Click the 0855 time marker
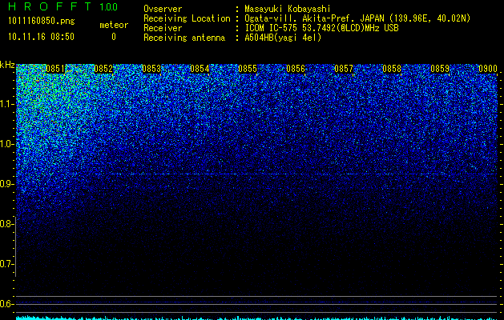Image resolution: width=504 pixels, height=320 pixels. (248, 69)
